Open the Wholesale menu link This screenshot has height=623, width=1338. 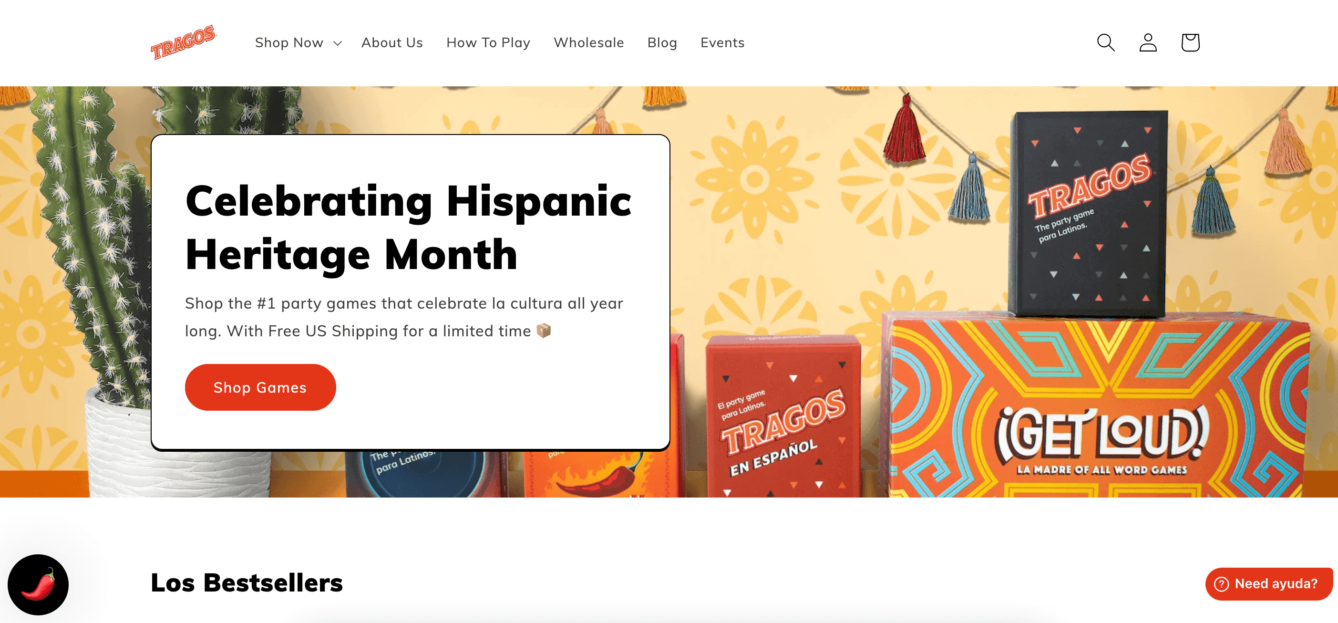coord(588,42)
